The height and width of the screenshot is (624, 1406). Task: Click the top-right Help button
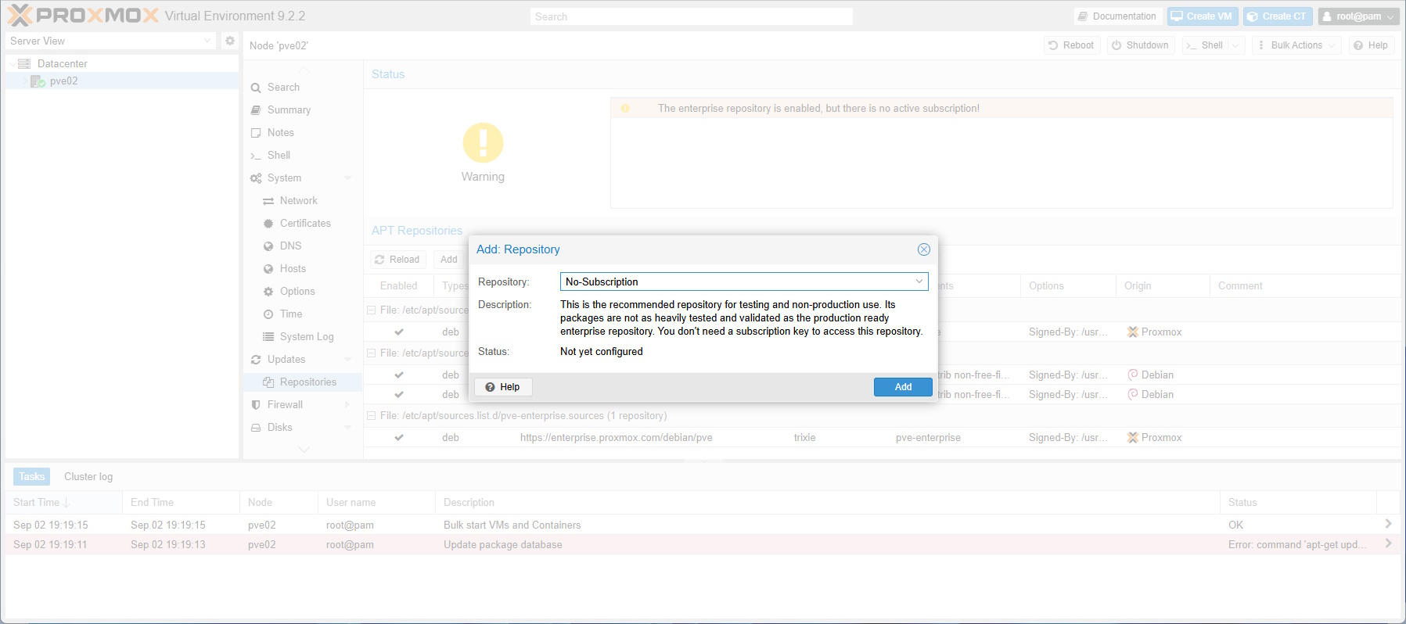coord(1371,45)
